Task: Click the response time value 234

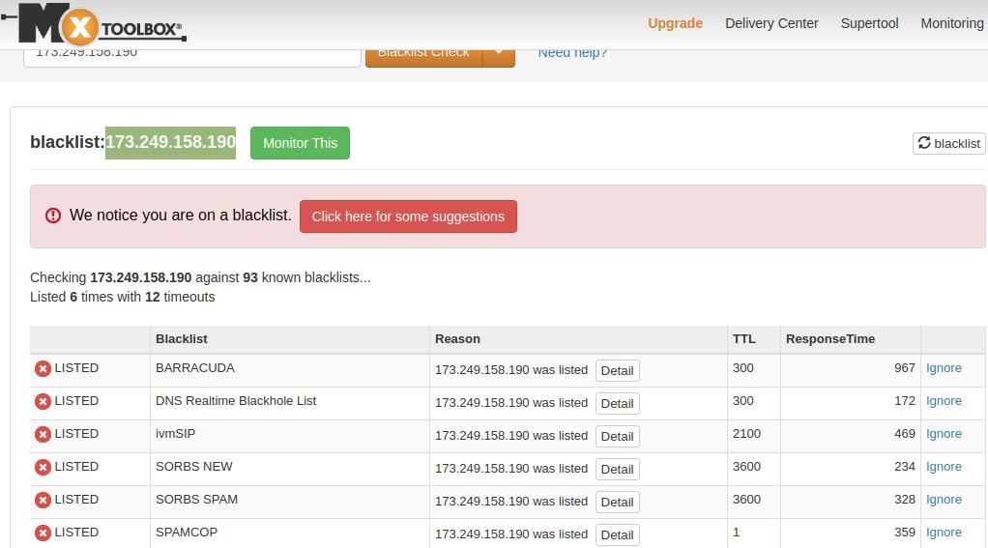Action: point(905,466)
